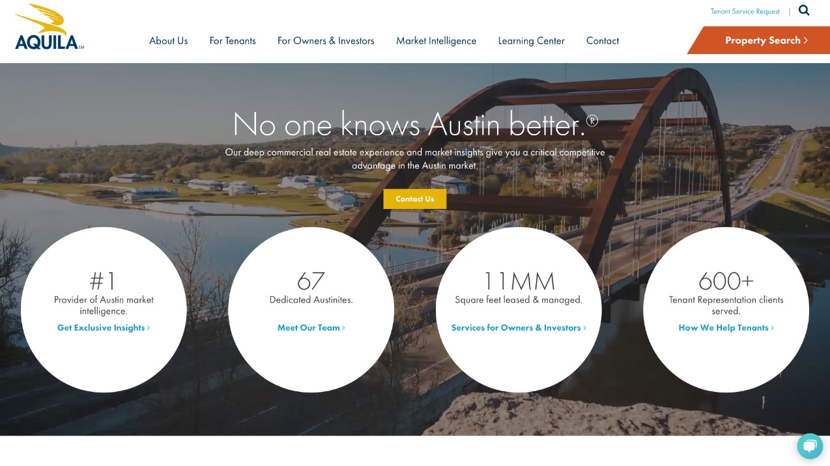Open the chat bubble widget

pos(810,446)
